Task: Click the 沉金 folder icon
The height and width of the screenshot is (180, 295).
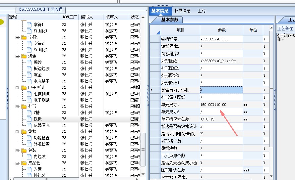Action: (x=24, y=56)
